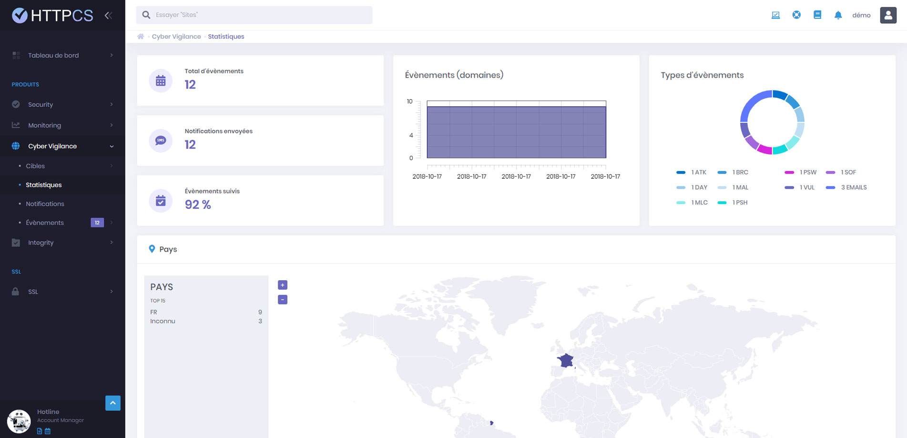The width and height of the screenshot is (907, 438).
Task: Click the notification bell icon
Action: (838, 15)
